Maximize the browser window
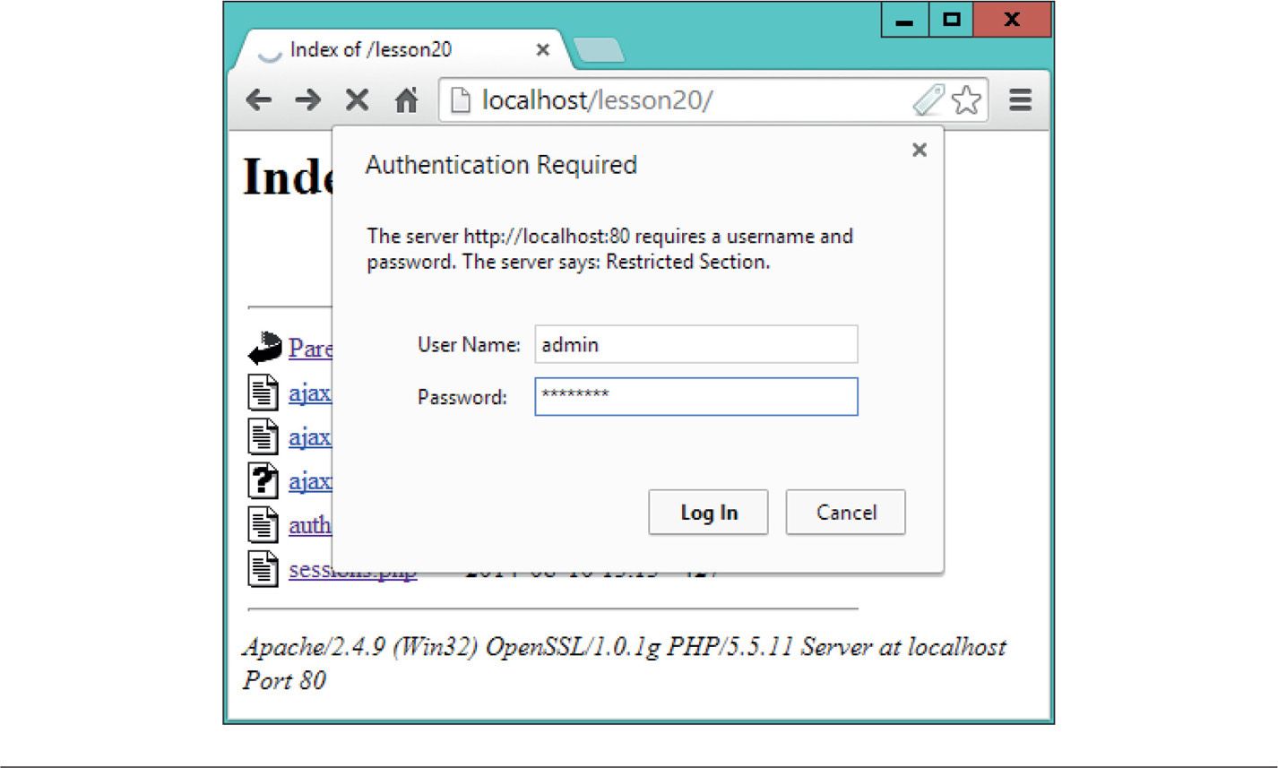 pos(952,20)
